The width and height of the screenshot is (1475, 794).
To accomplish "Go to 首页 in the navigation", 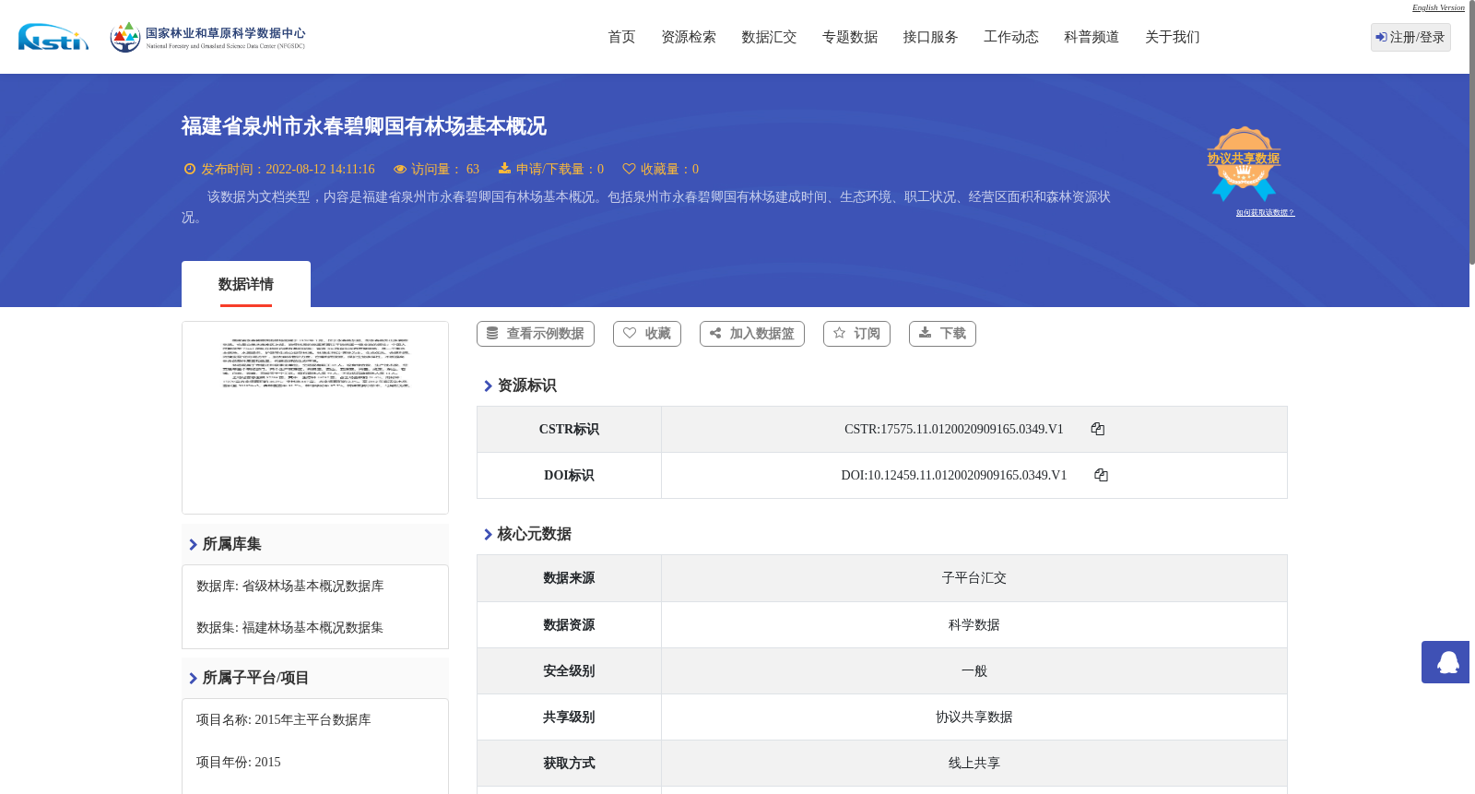I will pyautogui.click(x=621, y=37).
